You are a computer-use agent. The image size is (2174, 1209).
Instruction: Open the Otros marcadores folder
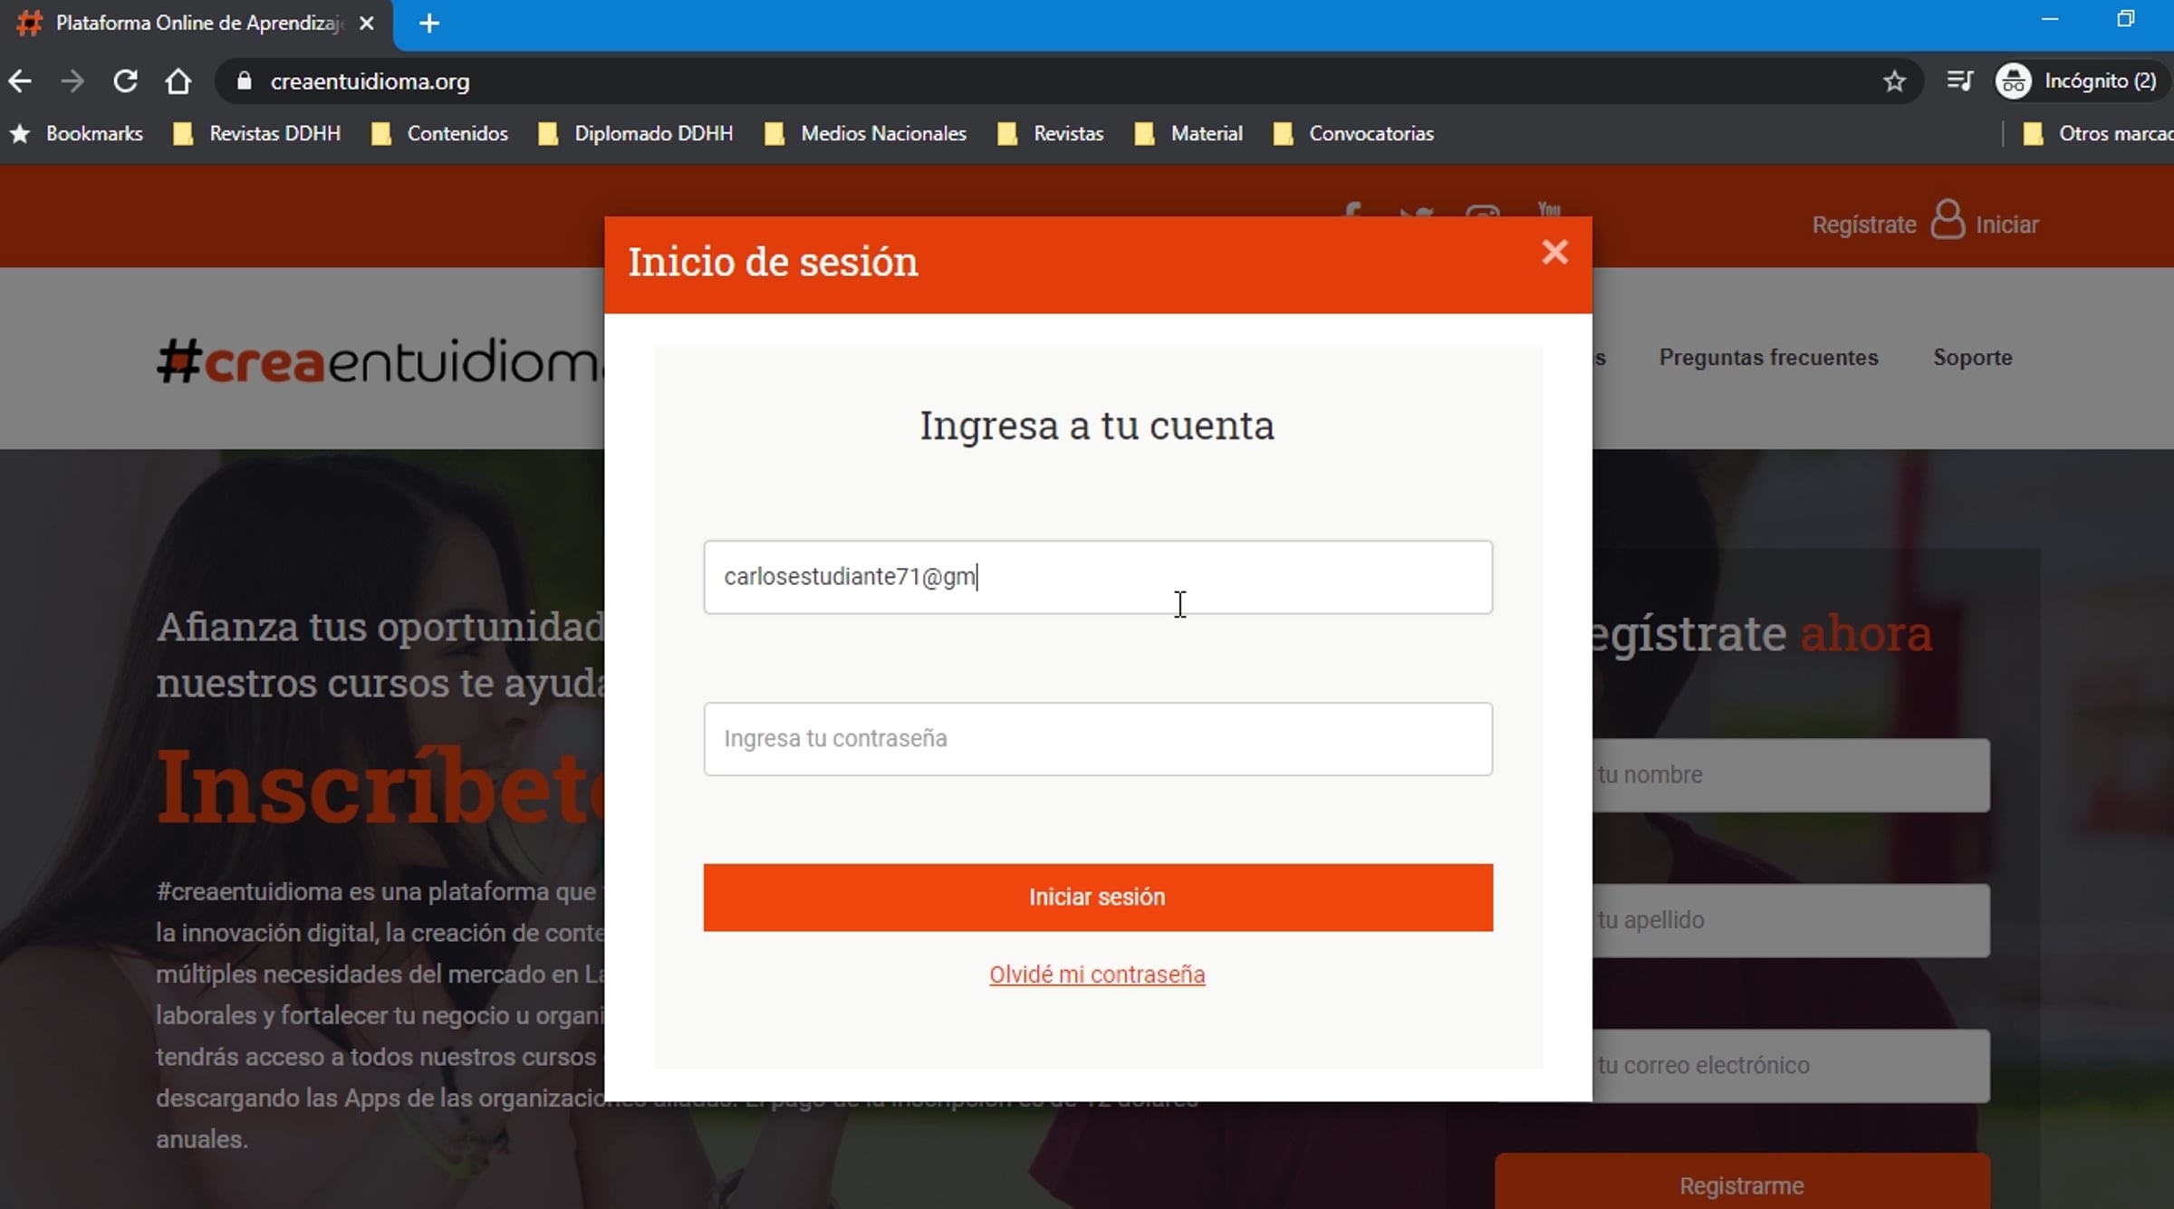2098,133
